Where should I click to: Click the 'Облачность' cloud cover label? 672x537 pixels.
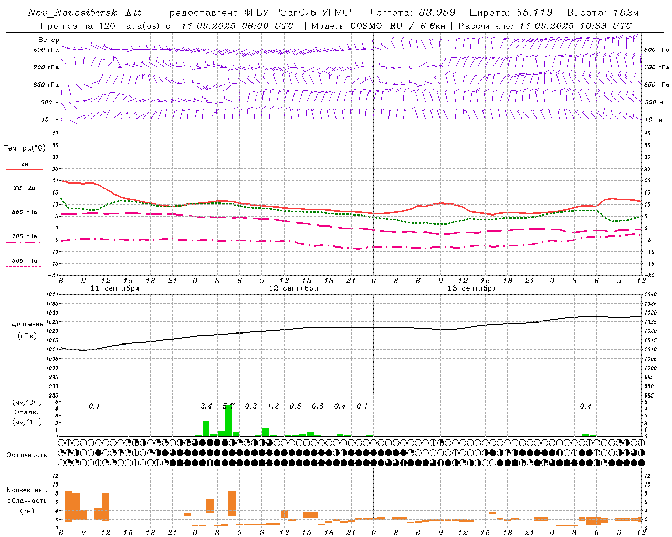(27, 455)
